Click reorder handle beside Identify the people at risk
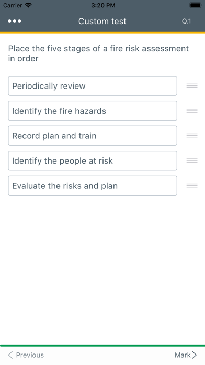Screen dimensions: 205x365 192,160
